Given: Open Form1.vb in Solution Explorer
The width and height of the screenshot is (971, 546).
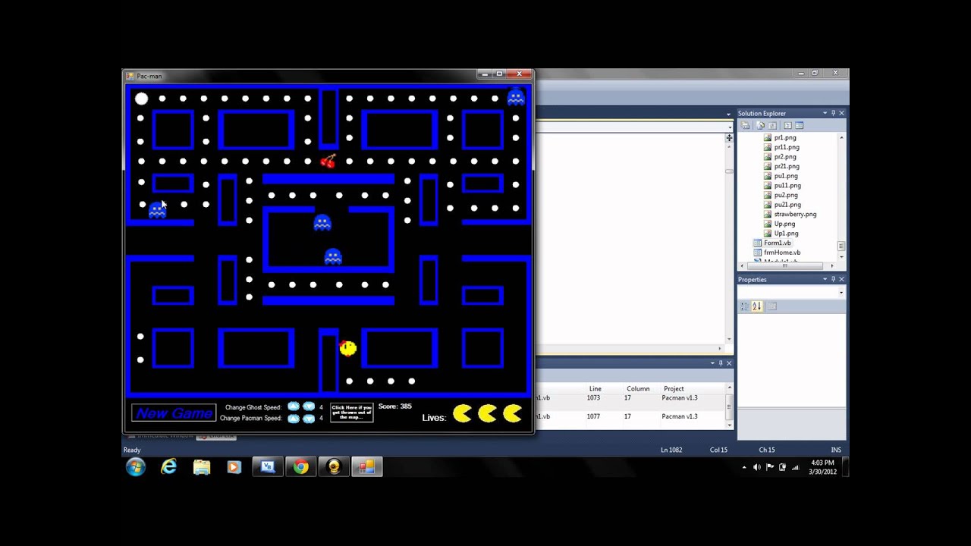Looking at the screenshot, I should [771, 243].
